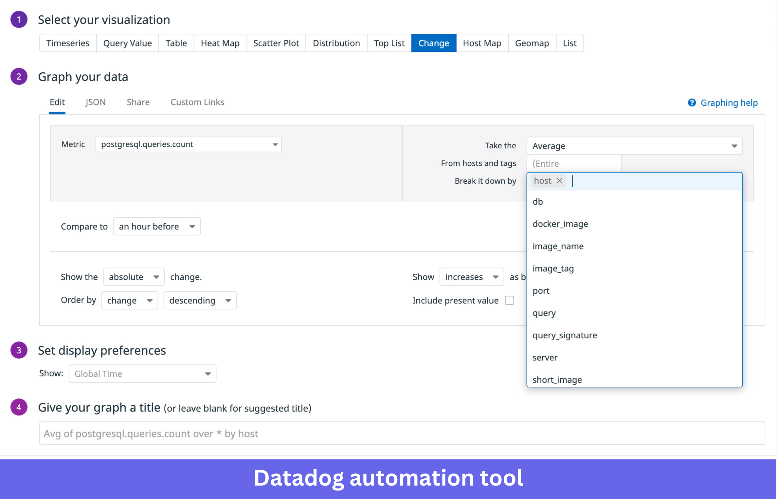777x499 pixels.
Task: Click the graph title input field
Action: 402,433
